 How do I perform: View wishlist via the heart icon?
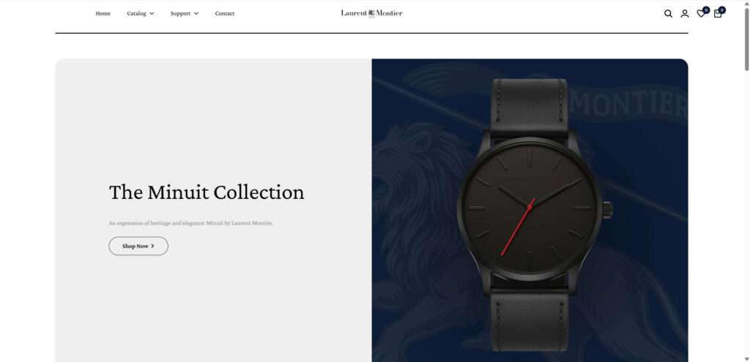coord(701,14)
